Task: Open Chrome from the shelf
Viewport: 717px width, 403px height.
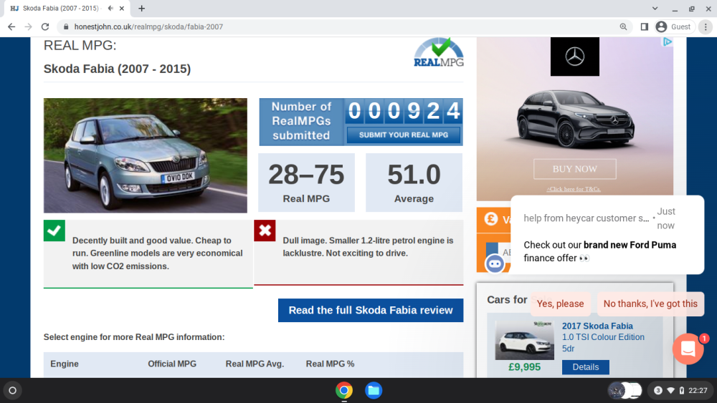Action: click(x=344, y=391)
